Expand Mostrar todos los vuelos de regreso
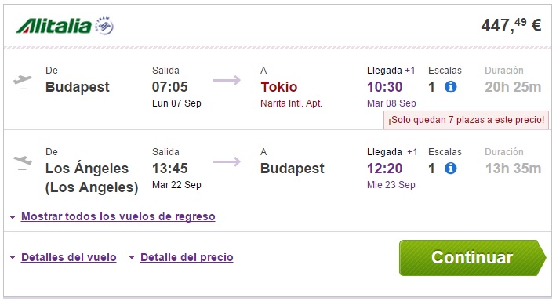556x301 pixels. 118,216
